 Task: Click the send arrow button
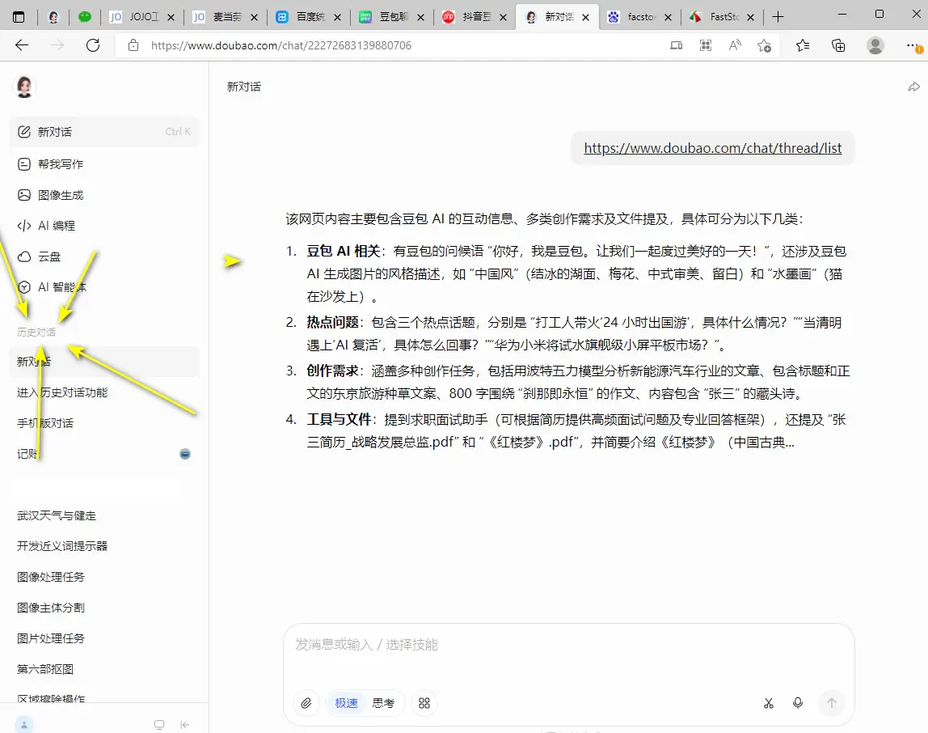click(832, 703)
